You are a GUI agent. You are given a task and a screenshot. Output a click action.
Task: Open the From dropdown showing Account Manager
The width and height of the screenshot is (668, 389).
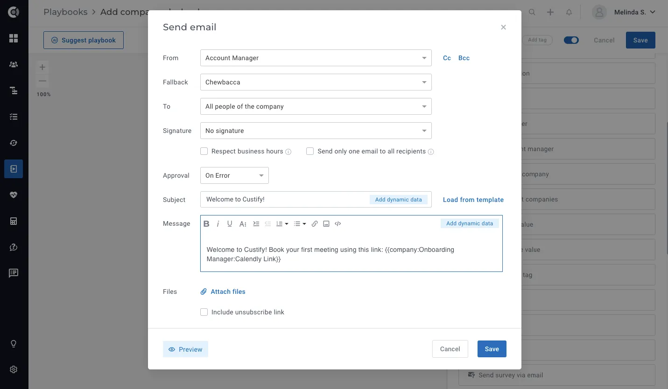click(316, 58)
